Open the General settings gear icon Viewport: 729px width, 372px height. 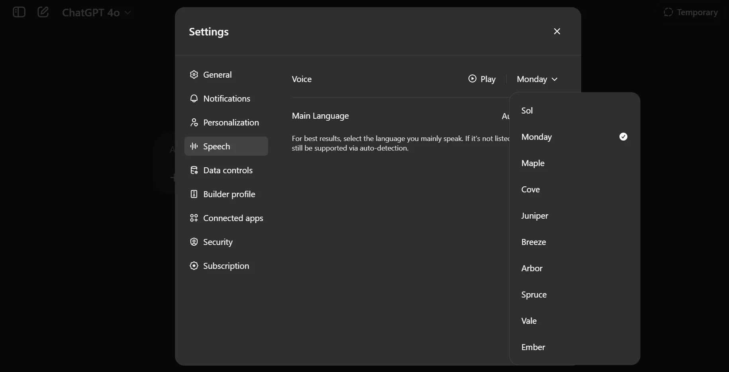pos(194,74)
